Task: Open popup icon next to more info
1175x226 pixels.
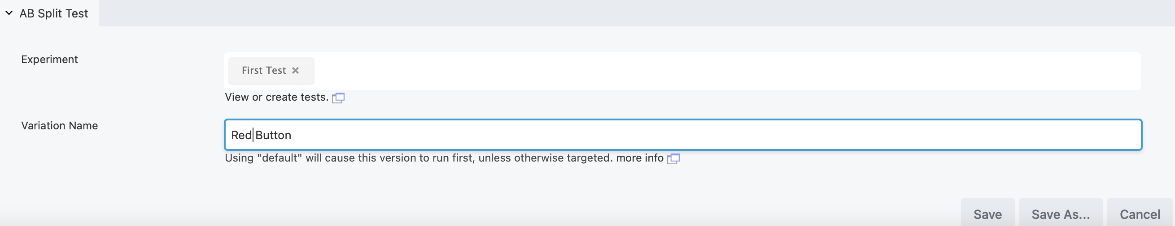Action: click(673, 159)
